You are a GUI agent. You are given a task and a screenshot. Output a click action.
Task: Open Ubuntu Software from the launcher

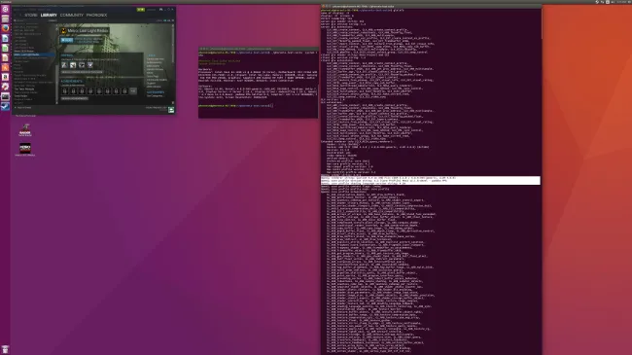tap(5, 67)
